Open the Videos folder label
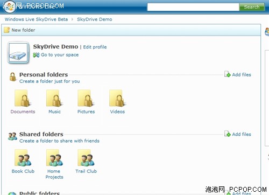269x195 pixels. (117, 112)
